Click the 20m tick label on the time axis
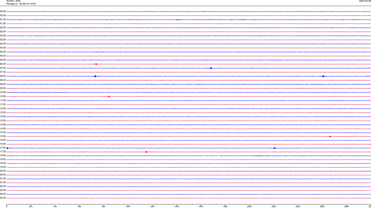The width and height of the screenshot is (371, 208). click(250, 206)
